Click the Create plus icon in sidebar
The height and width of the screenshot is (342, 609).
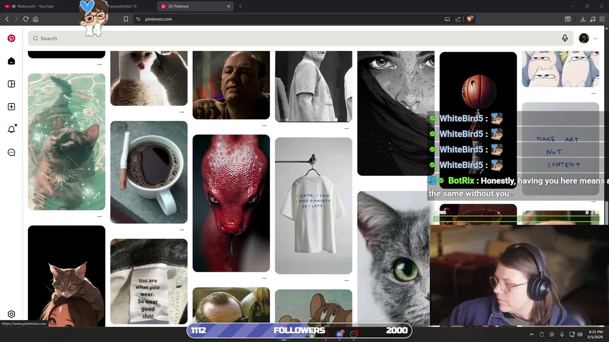11,107
